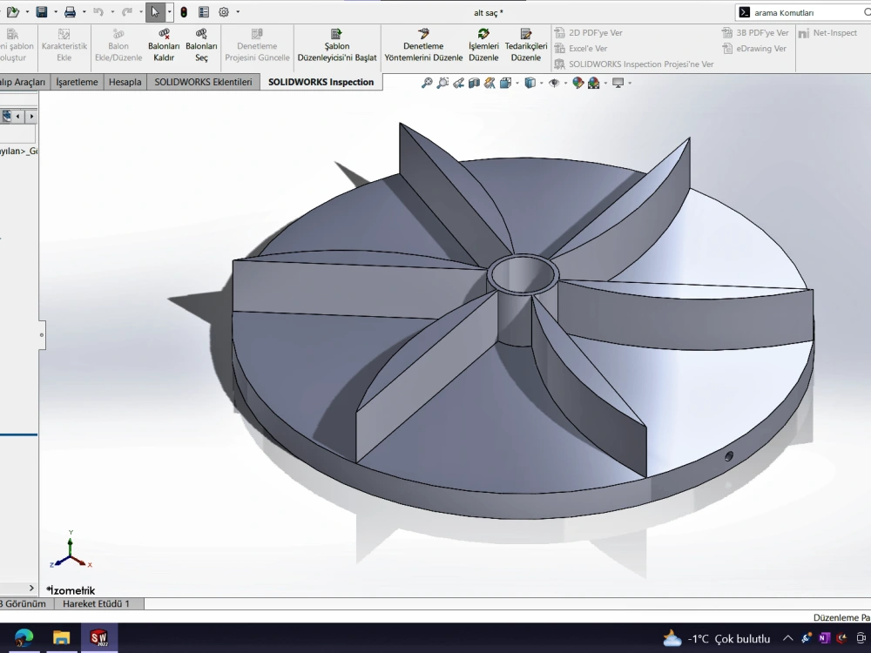Click the View Settings monitor icon
871x653 pixels.
pos(618,83)
